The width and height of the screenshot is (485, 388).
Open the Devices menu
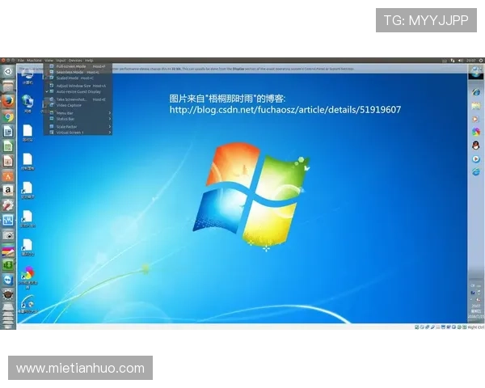click(x=75, y=60)
